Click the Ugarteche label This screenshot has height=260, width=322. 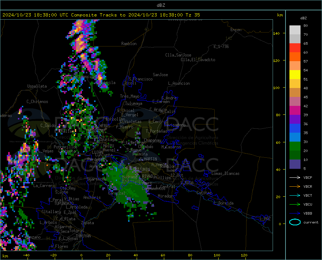point(97,179)
